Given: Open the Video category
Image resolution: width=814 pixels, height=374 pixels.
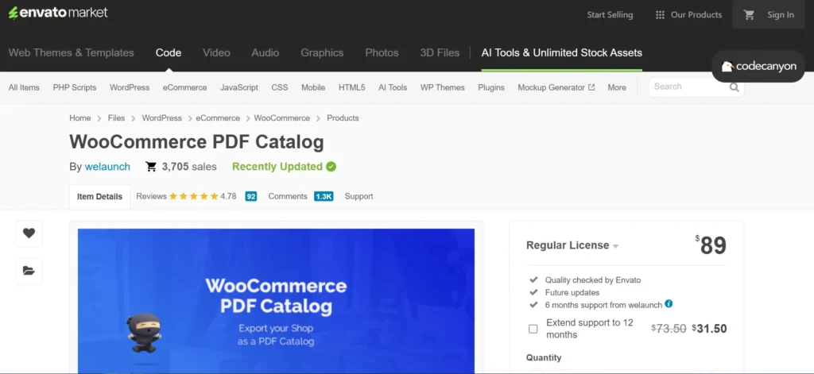Looking at the screenshot, I should [216, 53].
